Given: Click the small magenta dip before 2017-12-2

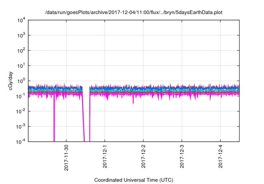Looking at the screenshot, I should [x=133, y=100].
